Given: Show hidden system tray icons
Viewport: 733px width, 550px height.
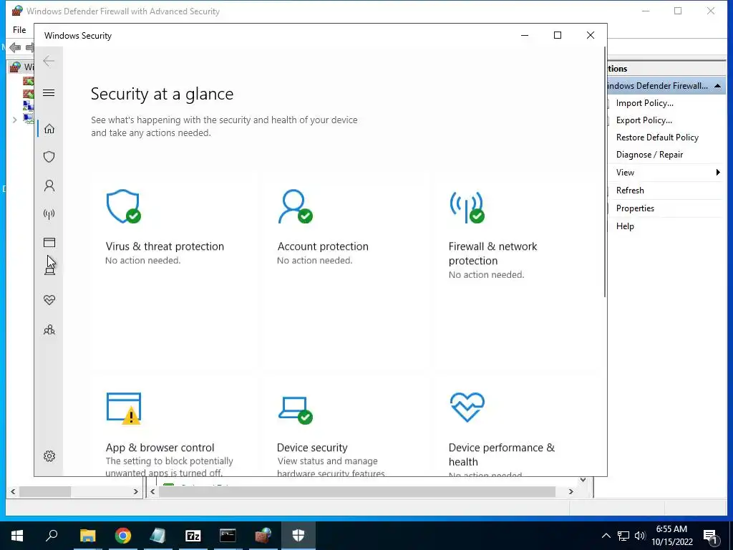Looking at the screenshot, I should coord(606,536).
